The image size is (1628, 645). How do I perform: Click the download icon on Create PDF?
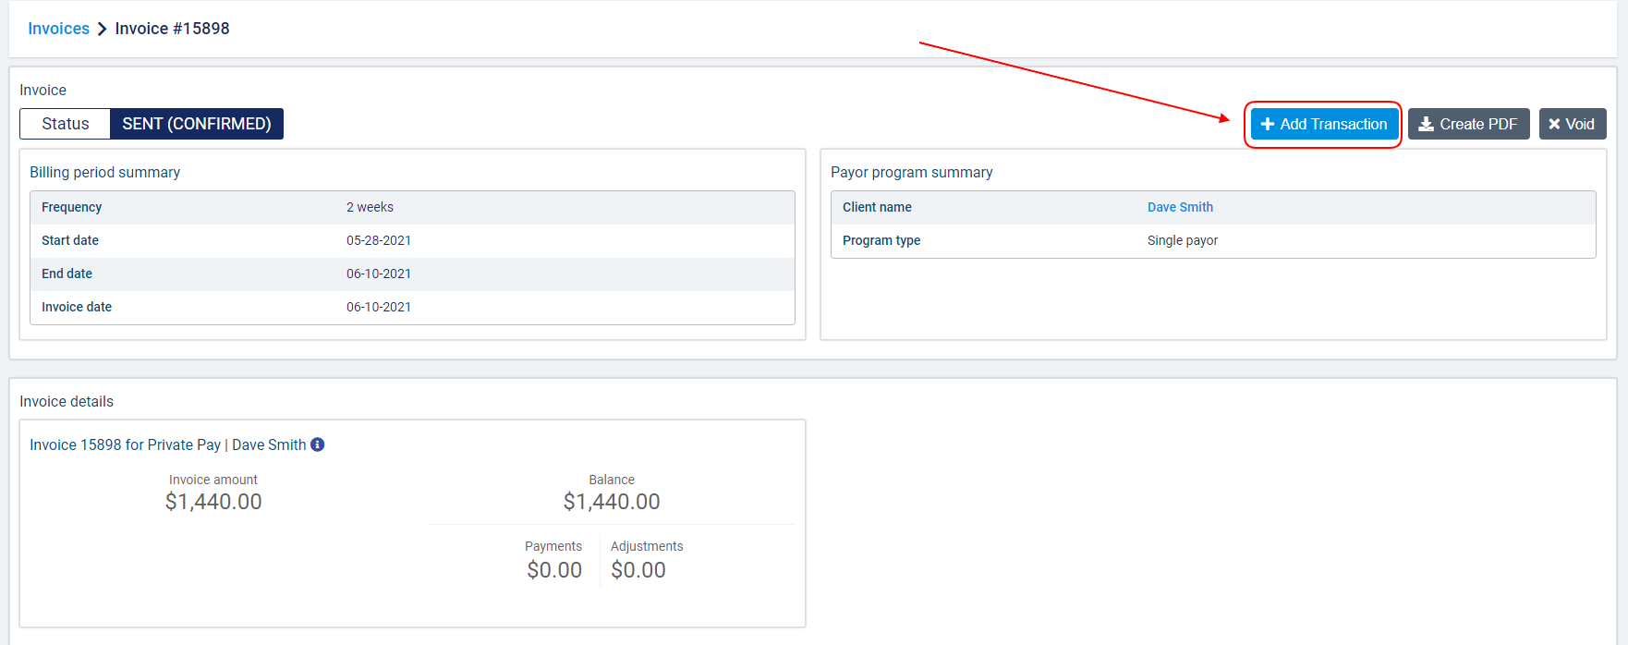1427,124
